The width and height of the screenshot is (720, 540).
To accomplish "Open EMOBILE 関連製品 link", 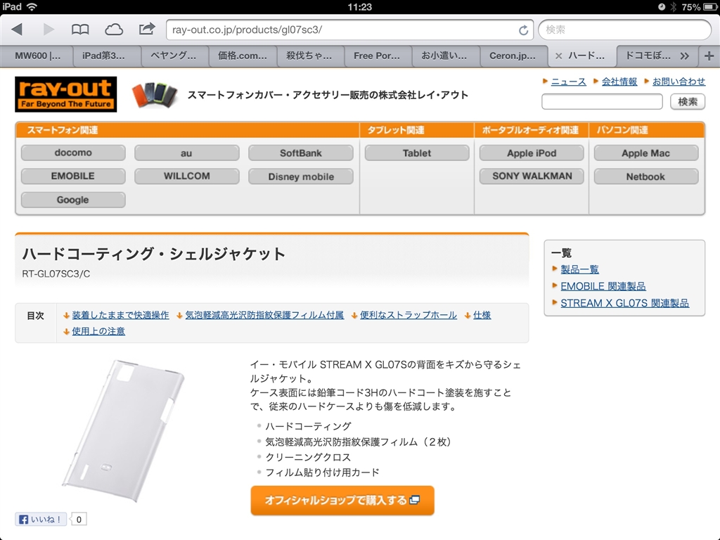I will click(603, 286).
